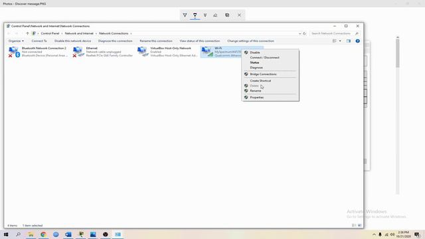Select the Wi-Fi adapter icon
The width and height of the screenshot is (425, 239).
[207, 52]
